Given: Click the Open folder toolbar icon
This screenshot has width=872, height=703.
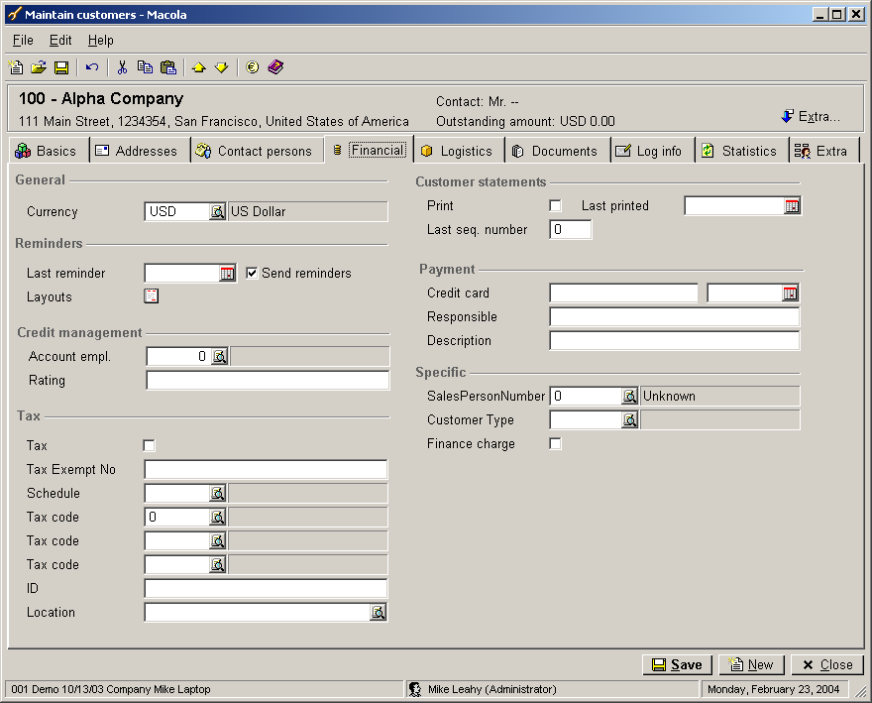Looking at the screenshot, I should (x=39, y=67).
